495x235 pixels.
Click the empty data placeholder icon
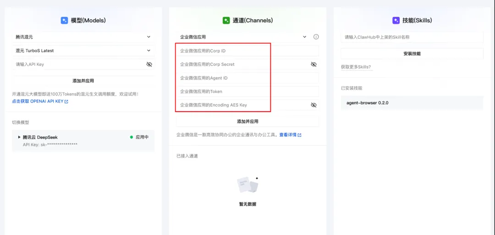tap(248, 185)
